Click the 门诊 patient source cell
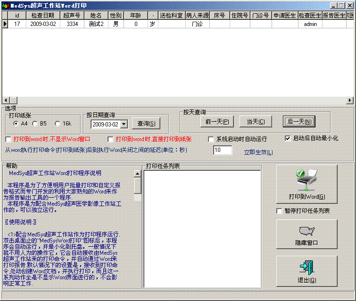The width and height of the screenshot is (356, 301). [197, 24]
